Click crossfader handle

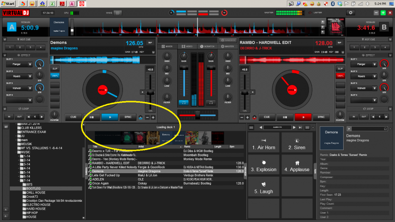[198, 115]
